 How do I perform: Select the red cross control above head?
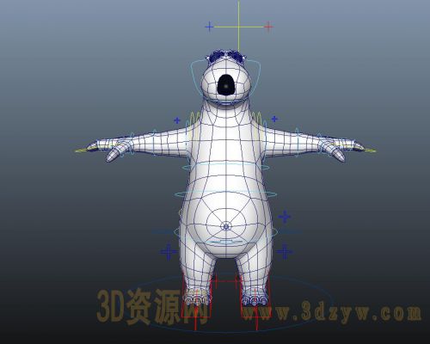(x=268, y=27)
